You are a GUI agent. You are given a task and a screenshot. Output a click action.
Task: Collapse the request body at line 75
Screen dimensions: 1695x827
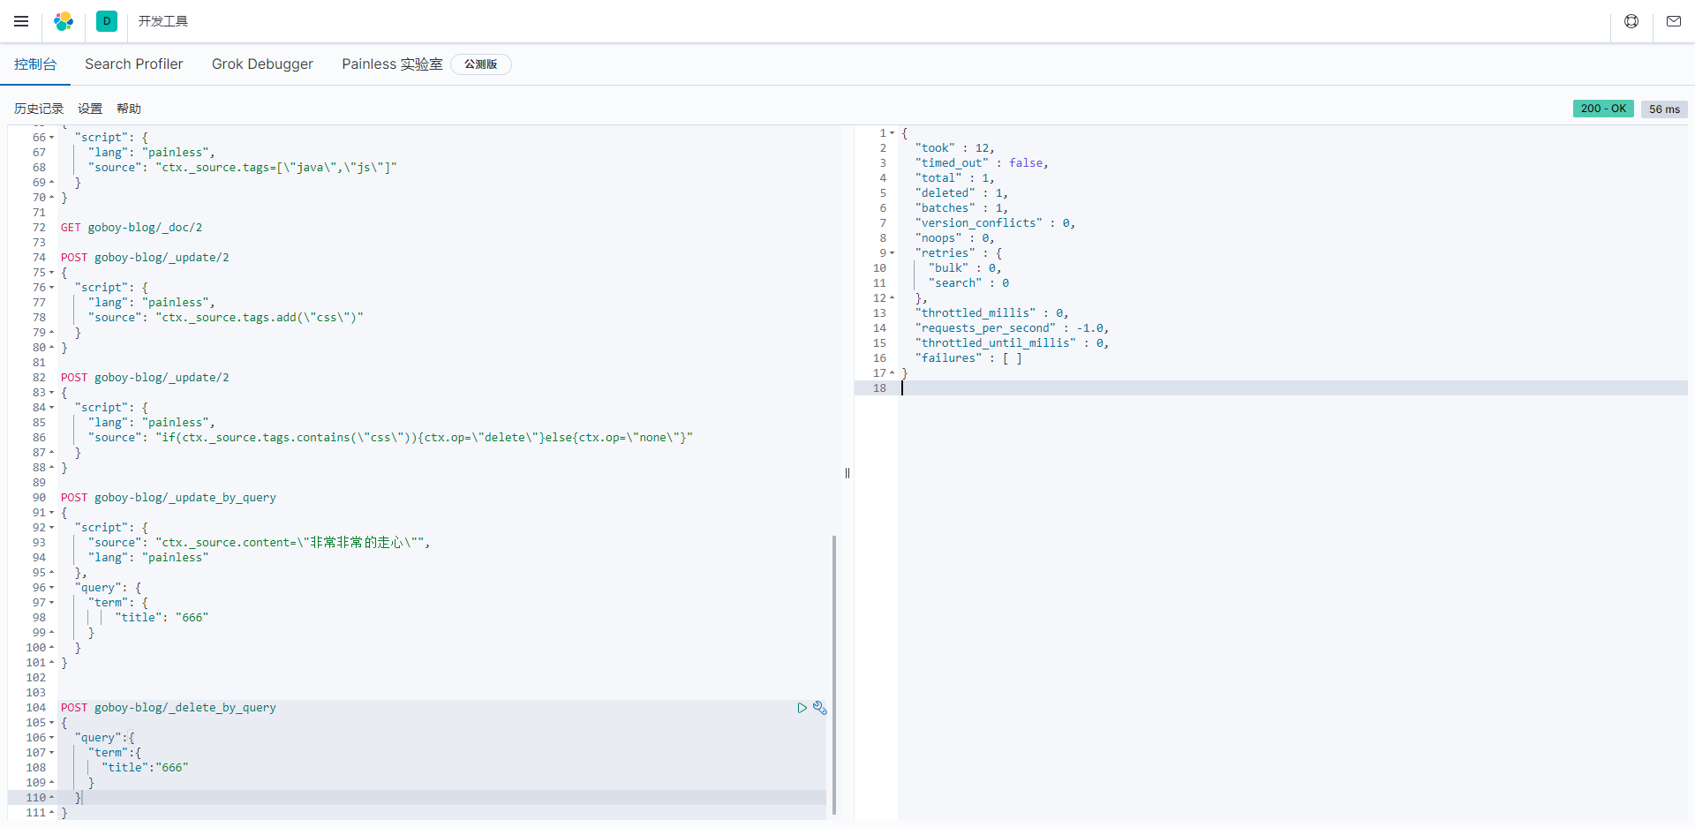[51, 273]
